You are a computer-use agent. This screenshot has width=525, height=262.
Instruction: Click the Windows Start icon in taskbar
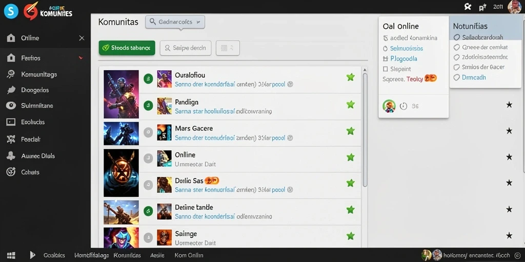[x=11, y=255]
